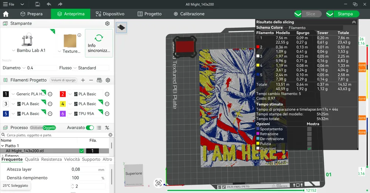Edit Altezza layer value field
Viewport: 370px width, 193px height.
click(x=88, y=169)
